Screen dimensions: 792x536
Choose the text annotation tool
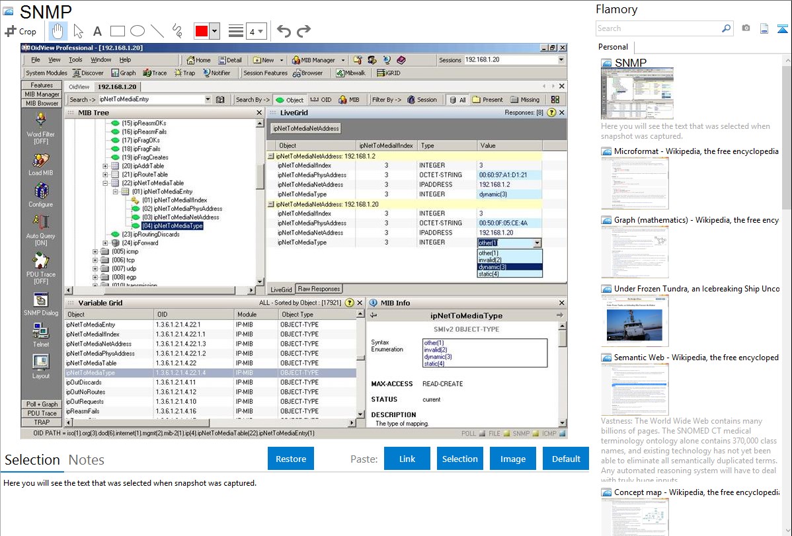[97, 31]
